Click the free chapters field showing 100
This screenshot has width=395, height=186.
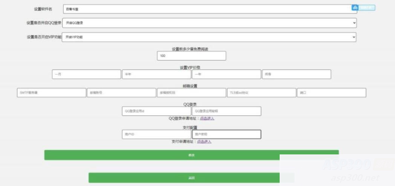[191, 56]
